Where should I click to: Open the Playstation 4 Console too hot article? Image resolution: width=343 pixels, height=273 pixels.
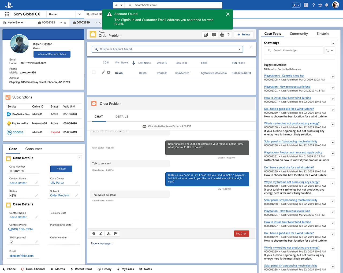[x=284, y=76]
